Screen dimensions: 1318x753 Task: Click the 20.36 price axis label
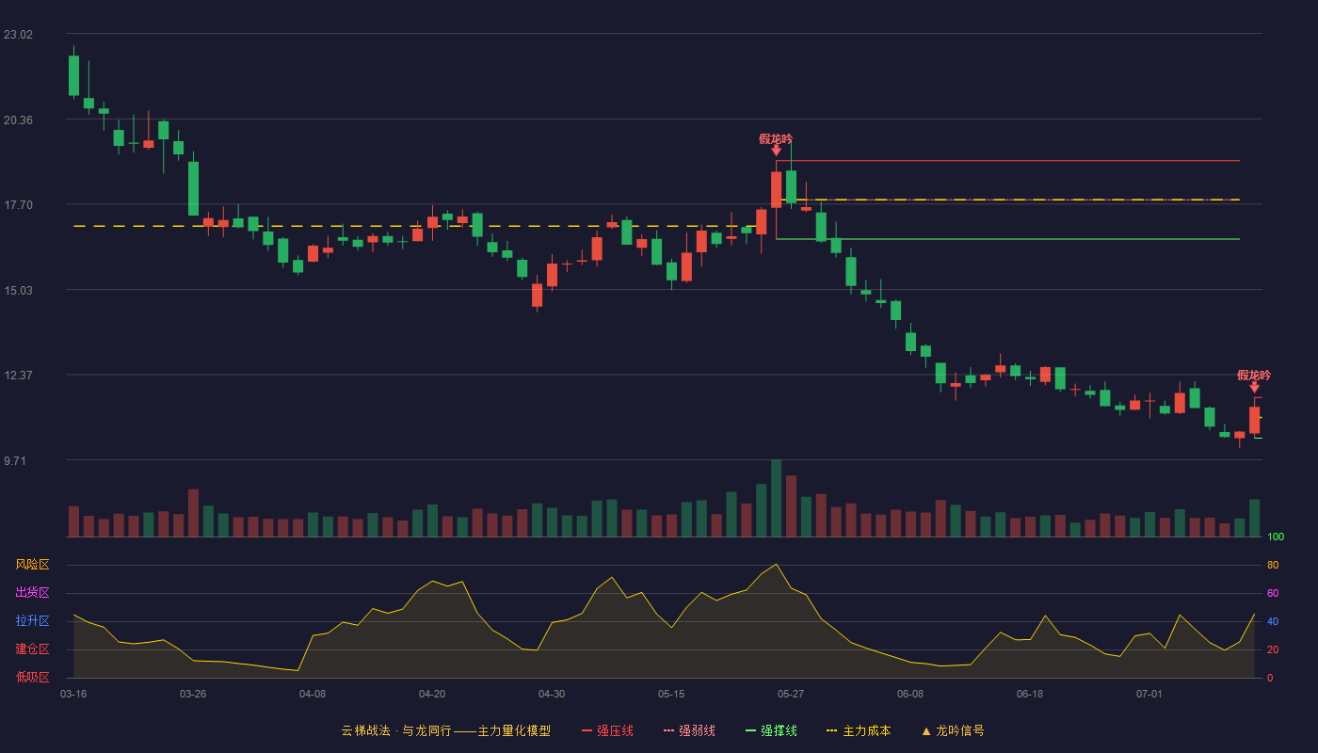[18, 120]
